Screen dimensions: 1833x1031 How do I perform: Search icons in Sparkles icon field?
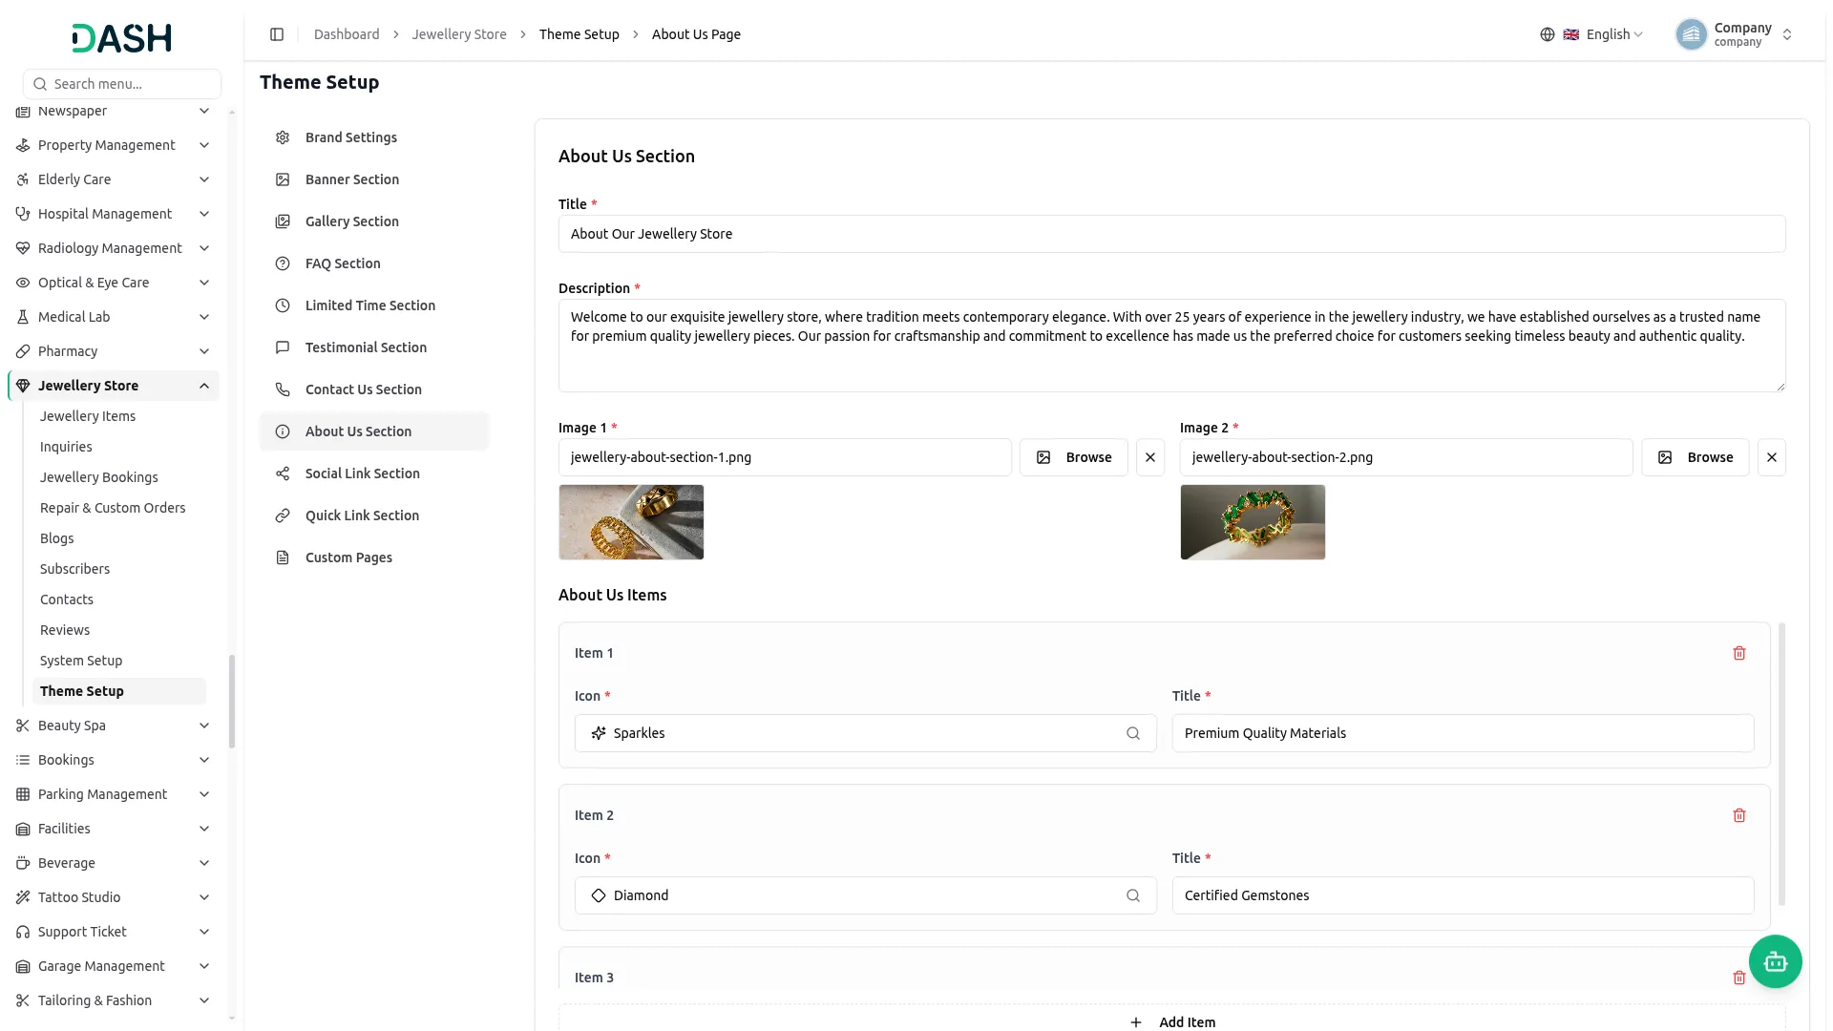(1133, 733)
